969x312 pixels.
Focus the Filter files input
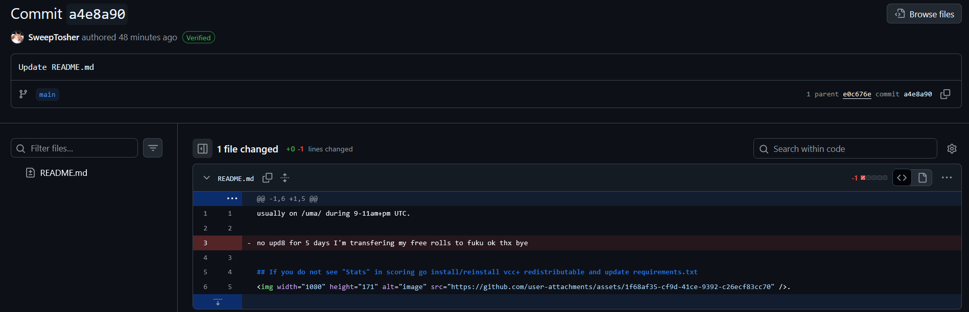click(74, 148)
